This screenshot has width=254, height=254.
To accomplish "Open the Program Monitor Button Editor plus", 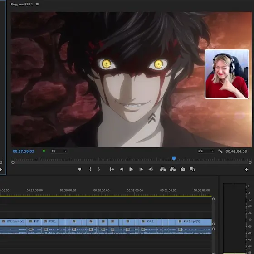I will tap(246, 170).
